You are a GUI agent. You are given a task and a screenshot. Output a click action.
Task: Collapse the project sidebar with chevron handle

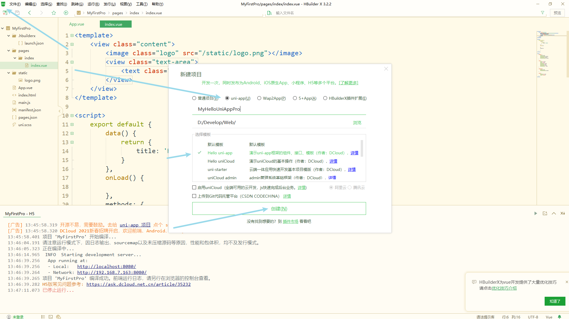(60, 111)
